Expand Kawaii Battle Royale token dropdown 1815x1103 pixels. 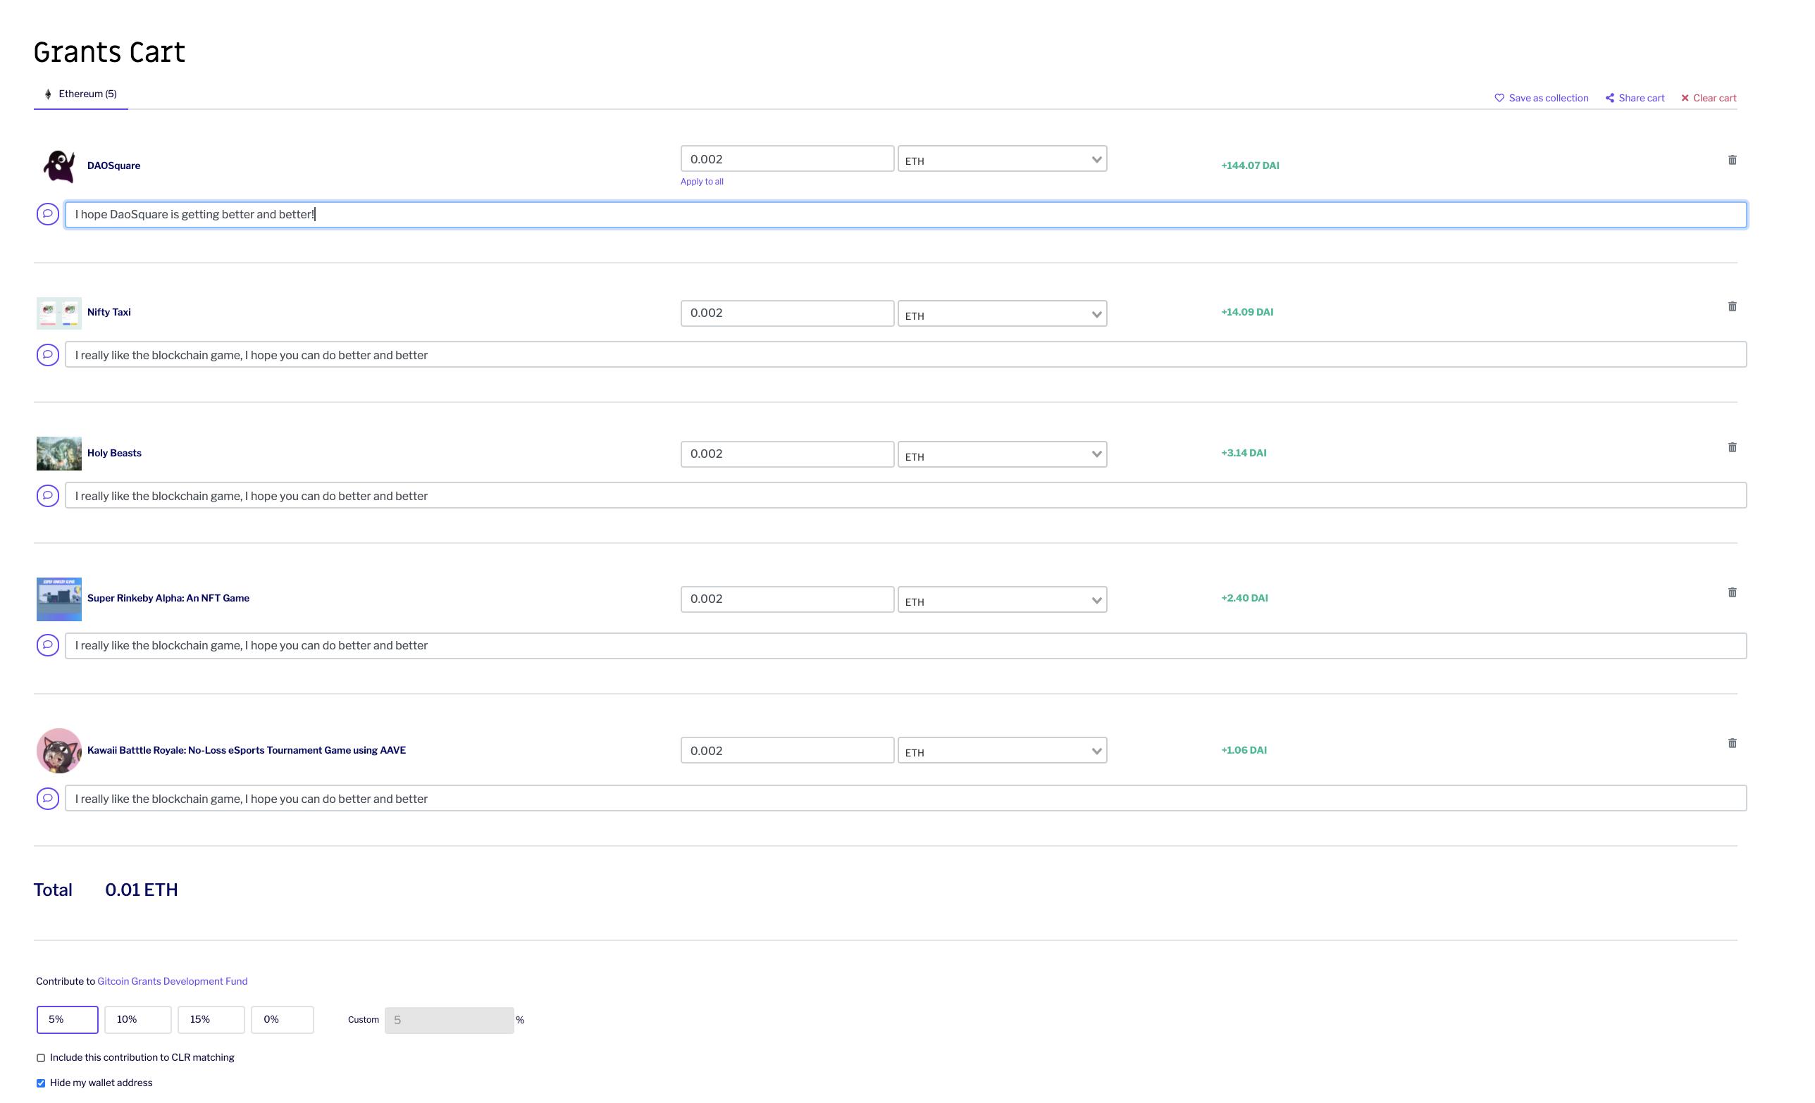point(1002,751)
